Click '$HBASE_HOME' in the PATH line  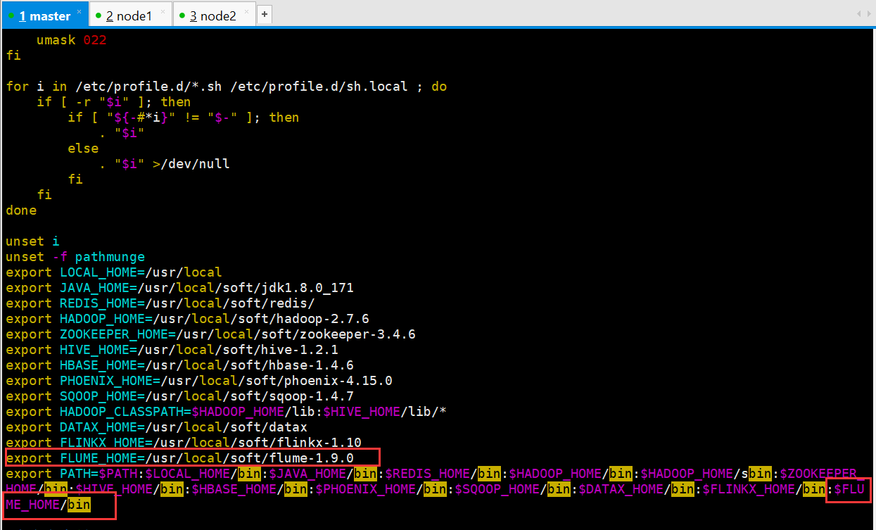pos(234,489)
